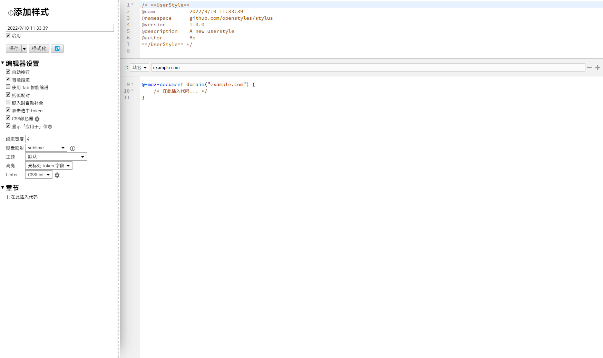Add a new applies-to rule with plus
The width and height of the screenshot is (603, 358).
[x=597, y=68]
